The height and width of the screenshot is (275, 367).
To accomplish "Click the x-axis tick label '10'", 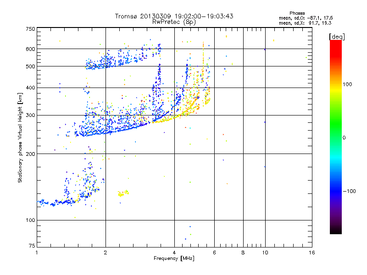I will [x=265, y=253].
